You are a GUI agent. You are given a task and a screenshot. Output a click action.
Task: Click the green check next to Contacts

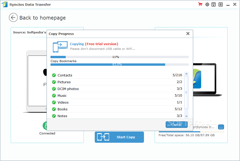click(x=54, y=75)
